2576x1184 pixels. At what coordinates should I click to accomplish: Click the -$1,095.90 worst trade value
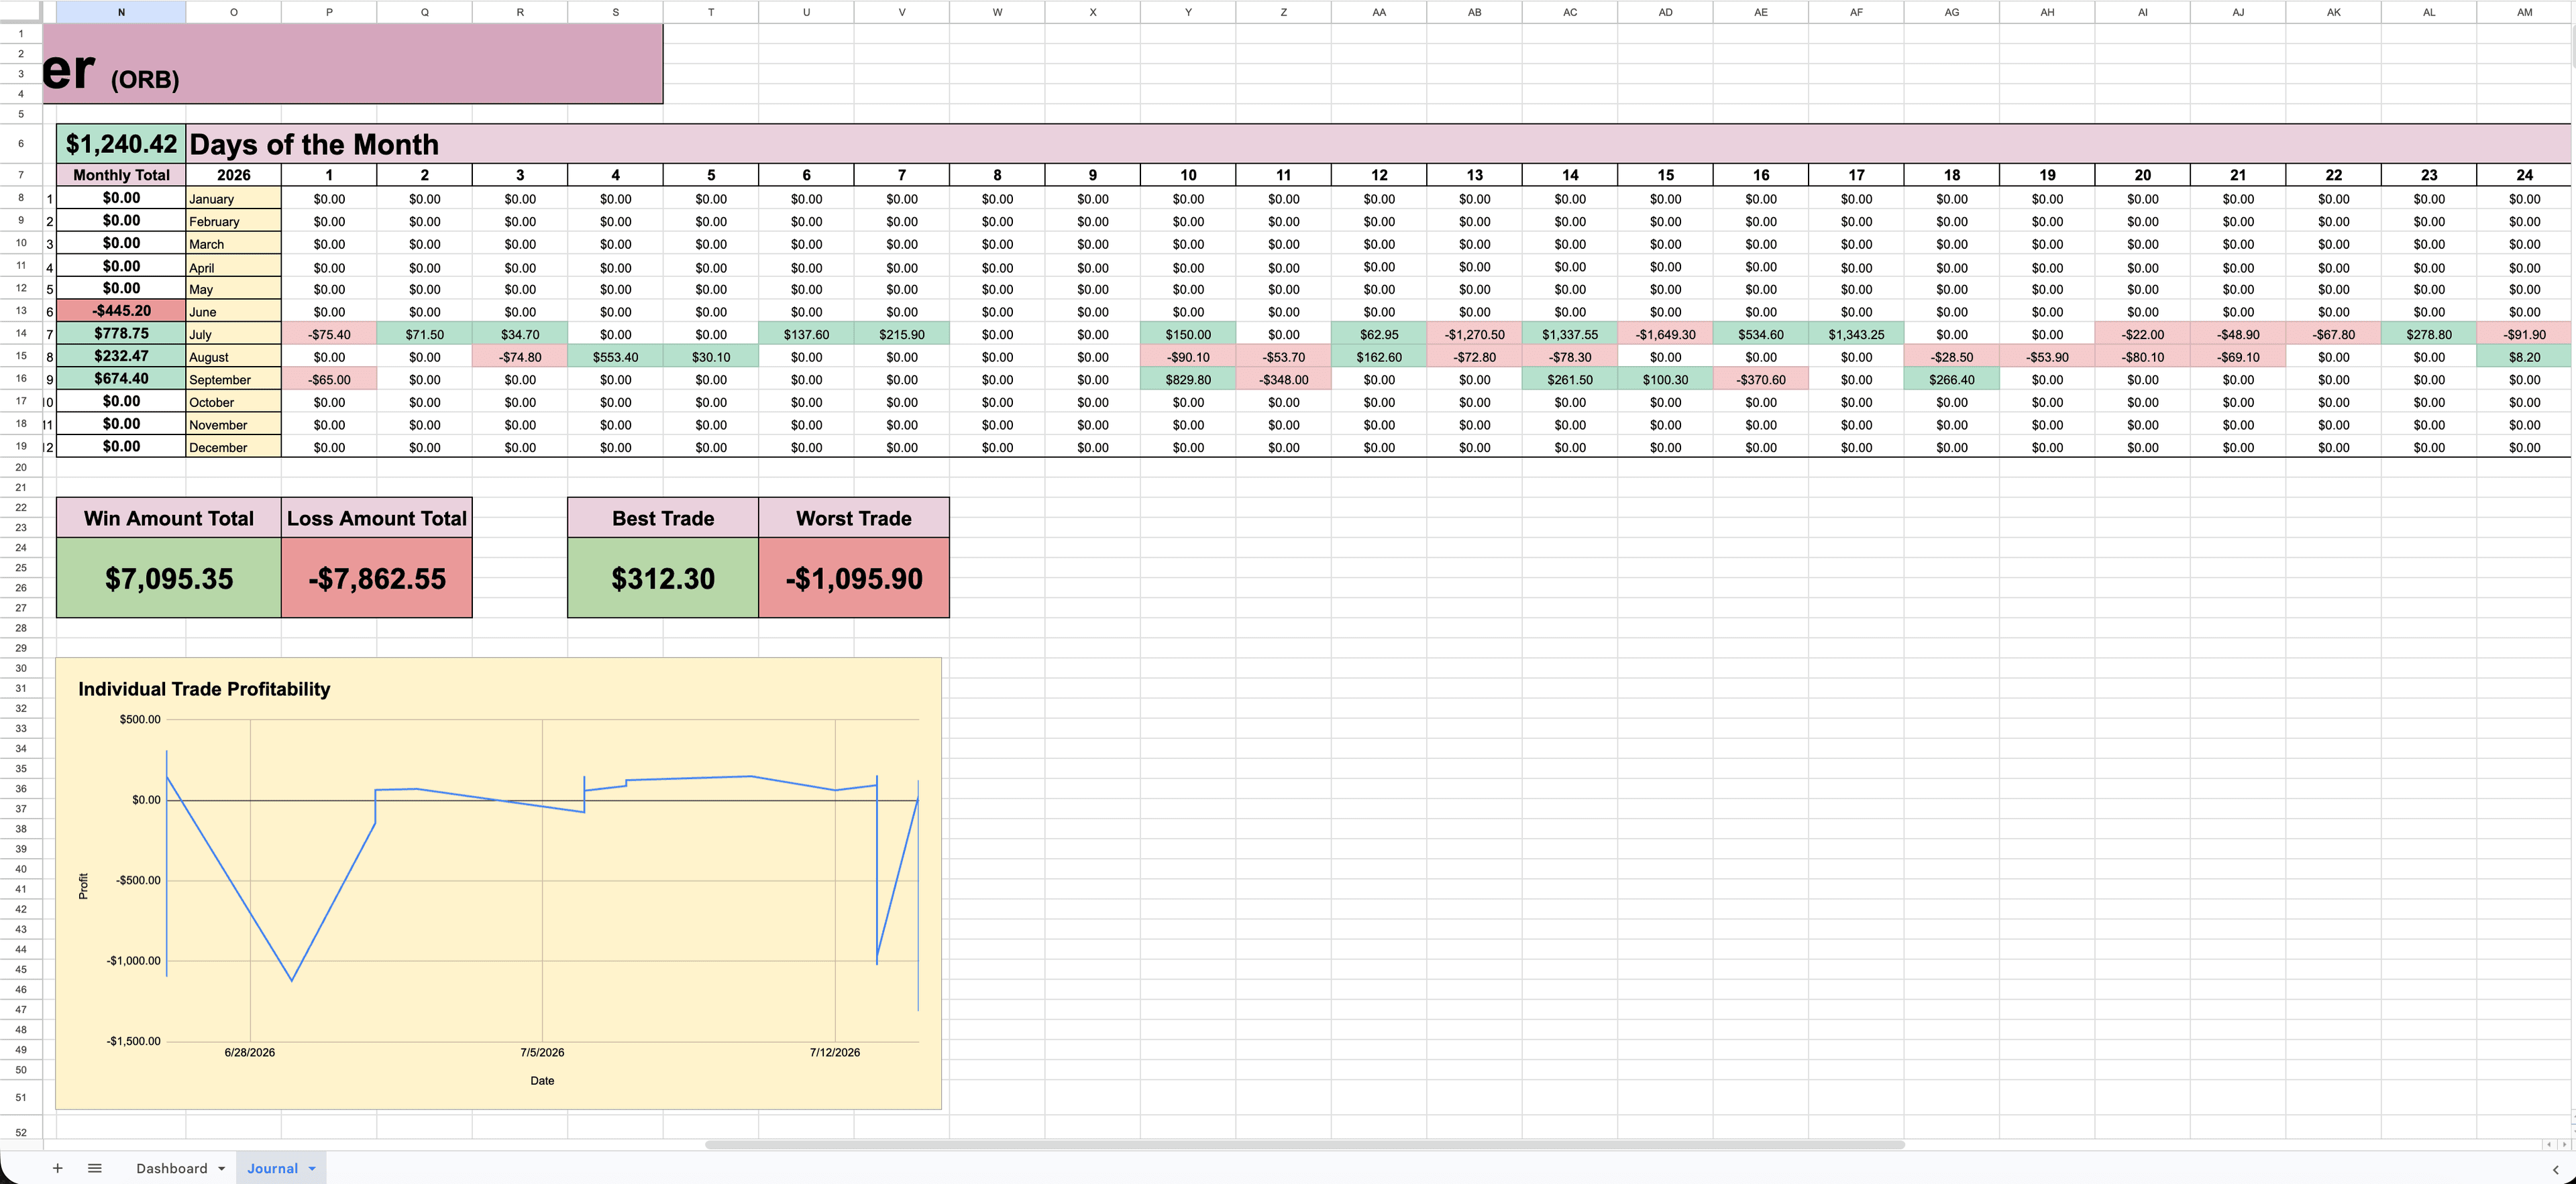click(854, 579)
